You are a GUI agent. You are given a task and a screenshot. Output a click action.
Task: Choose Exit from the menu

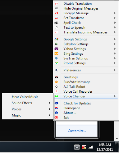[86, 117]
